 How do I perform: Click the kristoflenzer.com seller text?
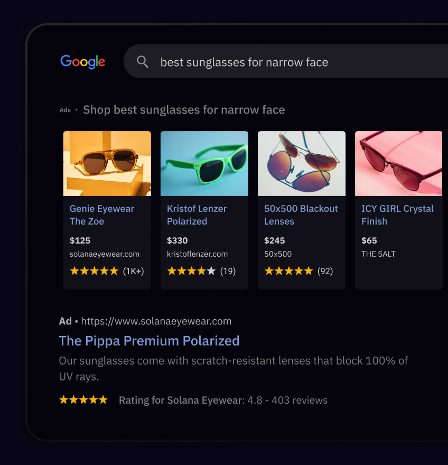[197, 254]
